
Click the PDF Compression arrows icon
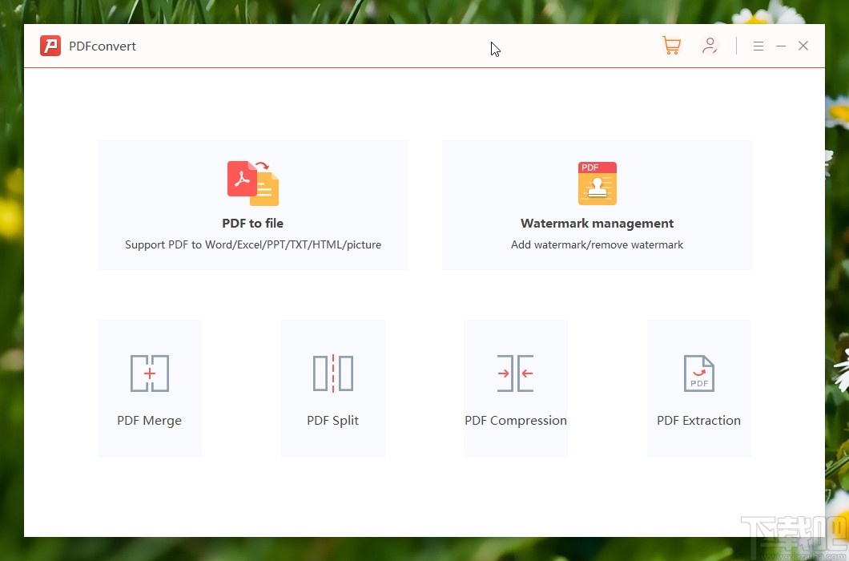(516, 373)
